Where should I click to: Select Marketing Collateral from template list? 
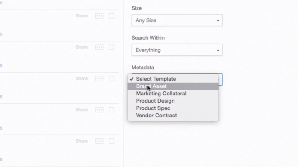tap(161, 93)
